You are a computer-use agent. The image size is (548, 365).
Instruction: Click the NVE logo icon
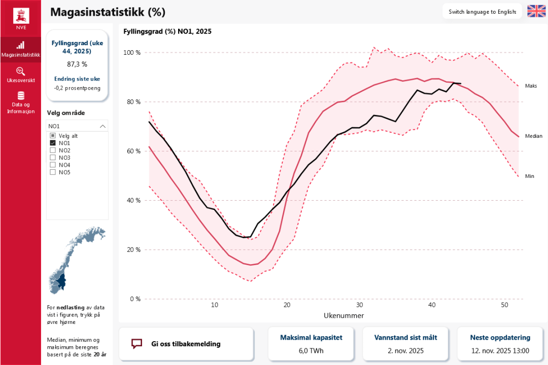pyautogui.click(x=20, y=15)
